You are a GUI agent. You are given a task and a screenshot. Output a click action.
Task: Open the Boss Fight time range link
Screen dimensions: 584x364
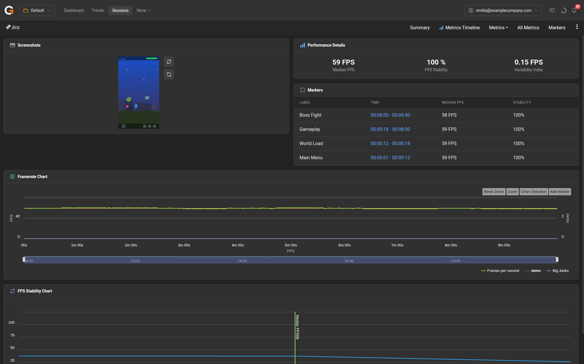pos(390,115)
